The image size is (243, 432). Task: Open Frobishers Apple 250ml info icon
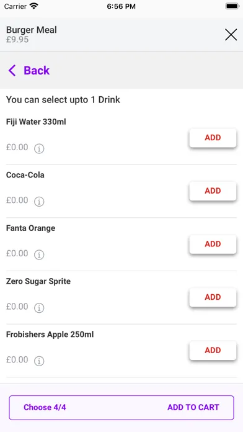pyautogui.click(x=39, y=361)
